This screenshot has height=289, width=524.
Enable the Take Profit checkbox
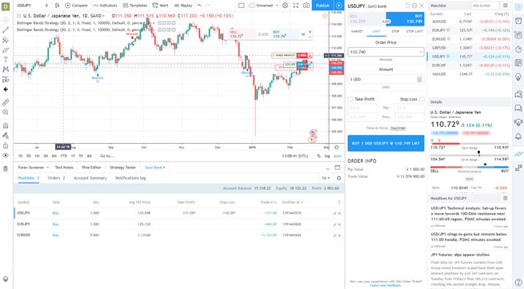tap(350, 99)
